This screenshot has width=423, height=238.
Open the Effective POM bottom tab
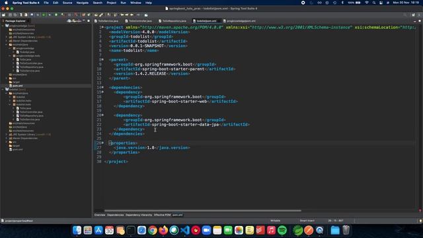(x=162, y=215)
